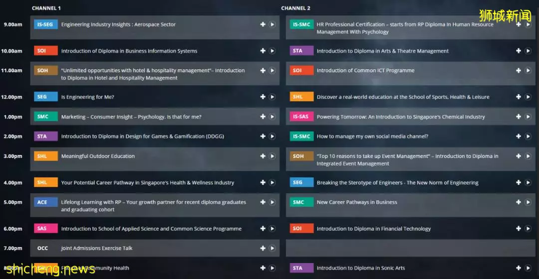Add Marketing Consumer Insight Psychology session plus

(263, 117)
